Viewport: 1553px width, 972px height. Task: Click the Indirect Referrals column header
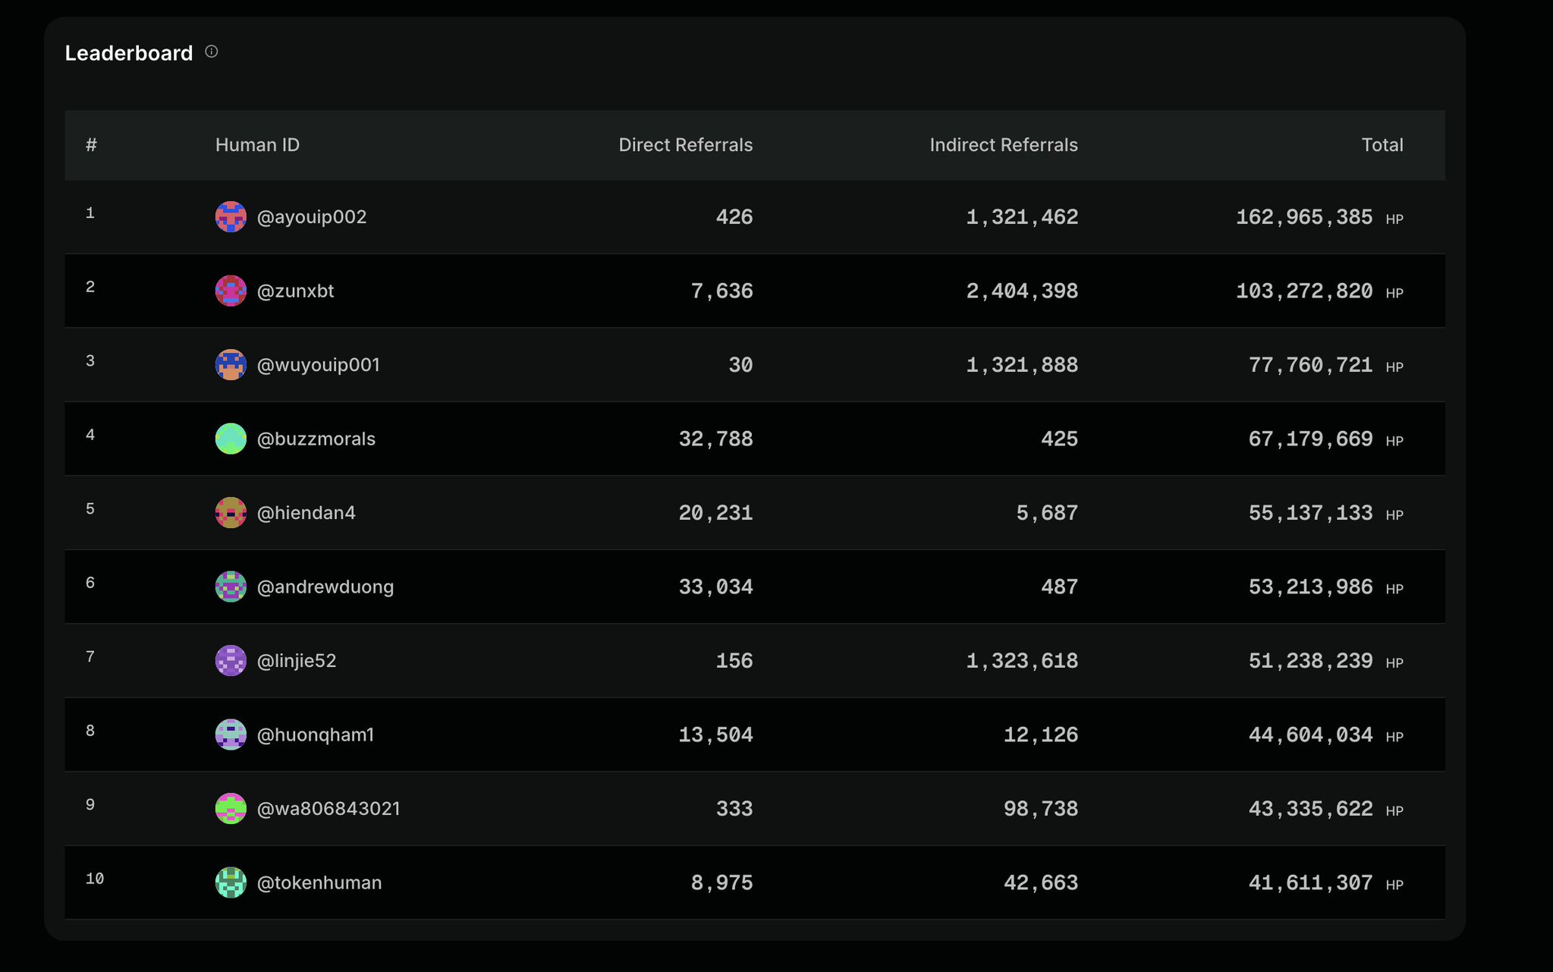(1003, 145)
